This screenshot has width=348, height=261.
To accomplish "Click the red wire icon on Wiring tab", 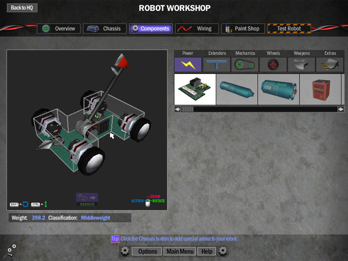I will click(184, 29).
